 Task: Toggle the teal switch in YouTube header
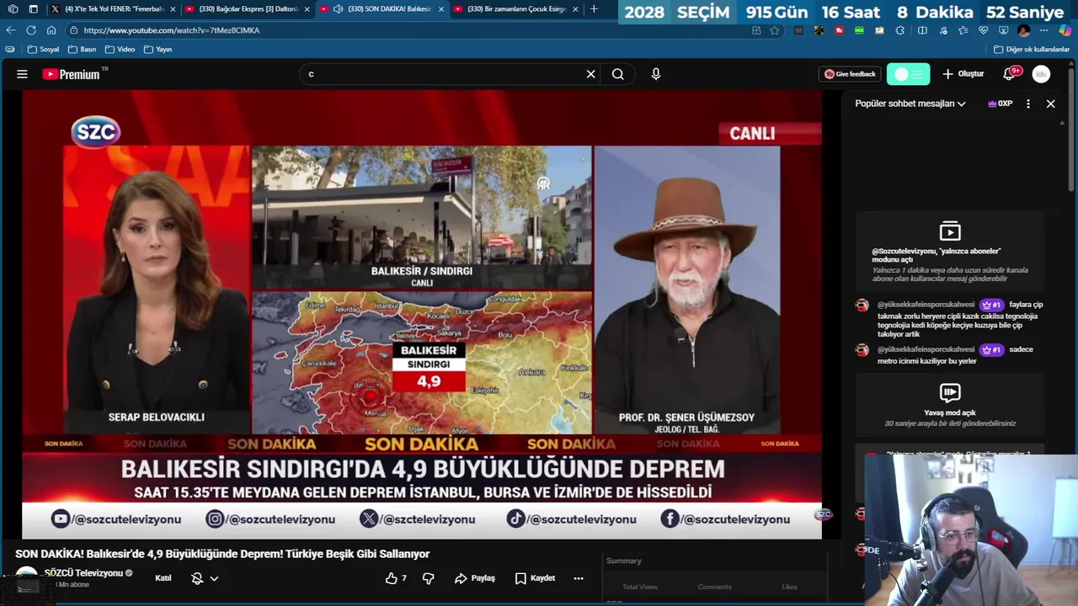[x=909, y=74]
